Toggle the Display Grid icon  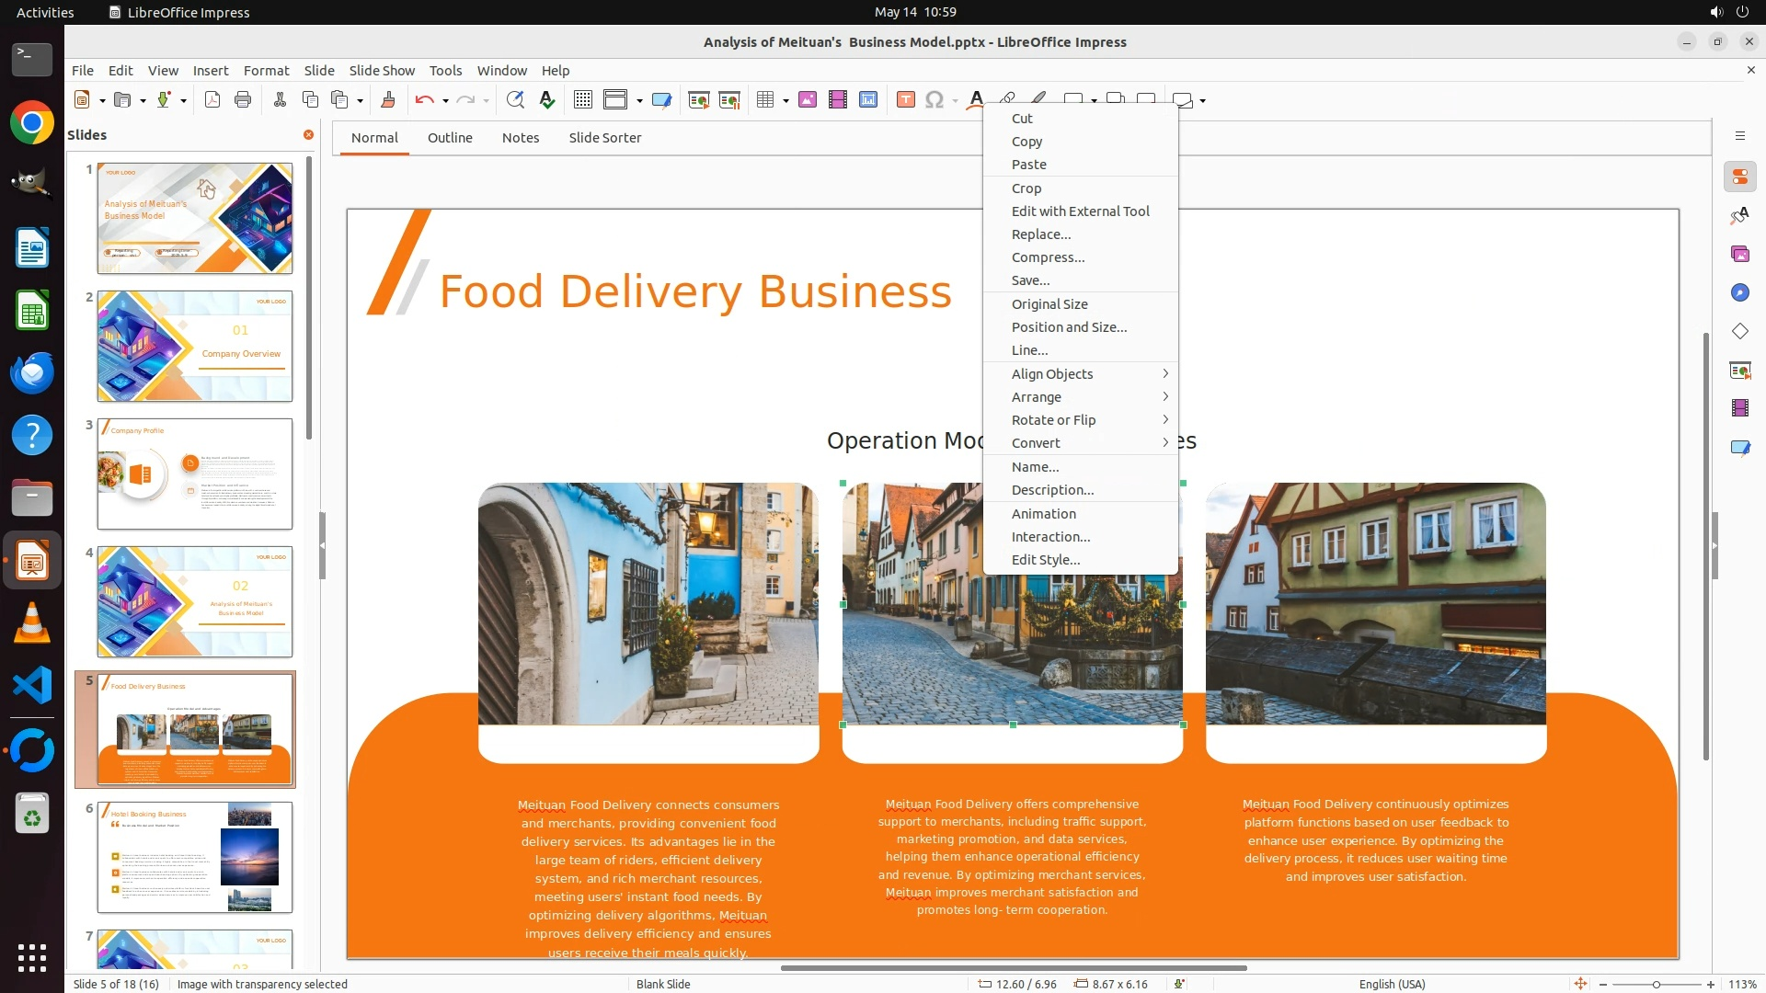[x=582, y=100]
